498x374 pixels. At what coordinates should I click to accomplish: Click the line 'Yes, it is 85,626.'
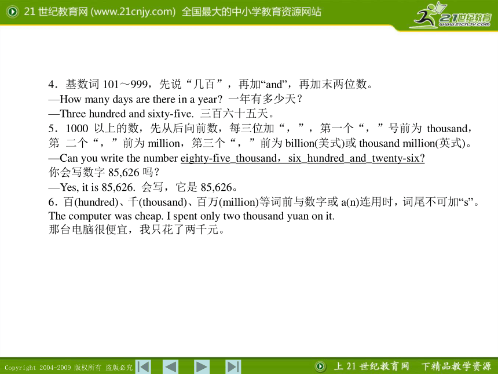(97, 187)
